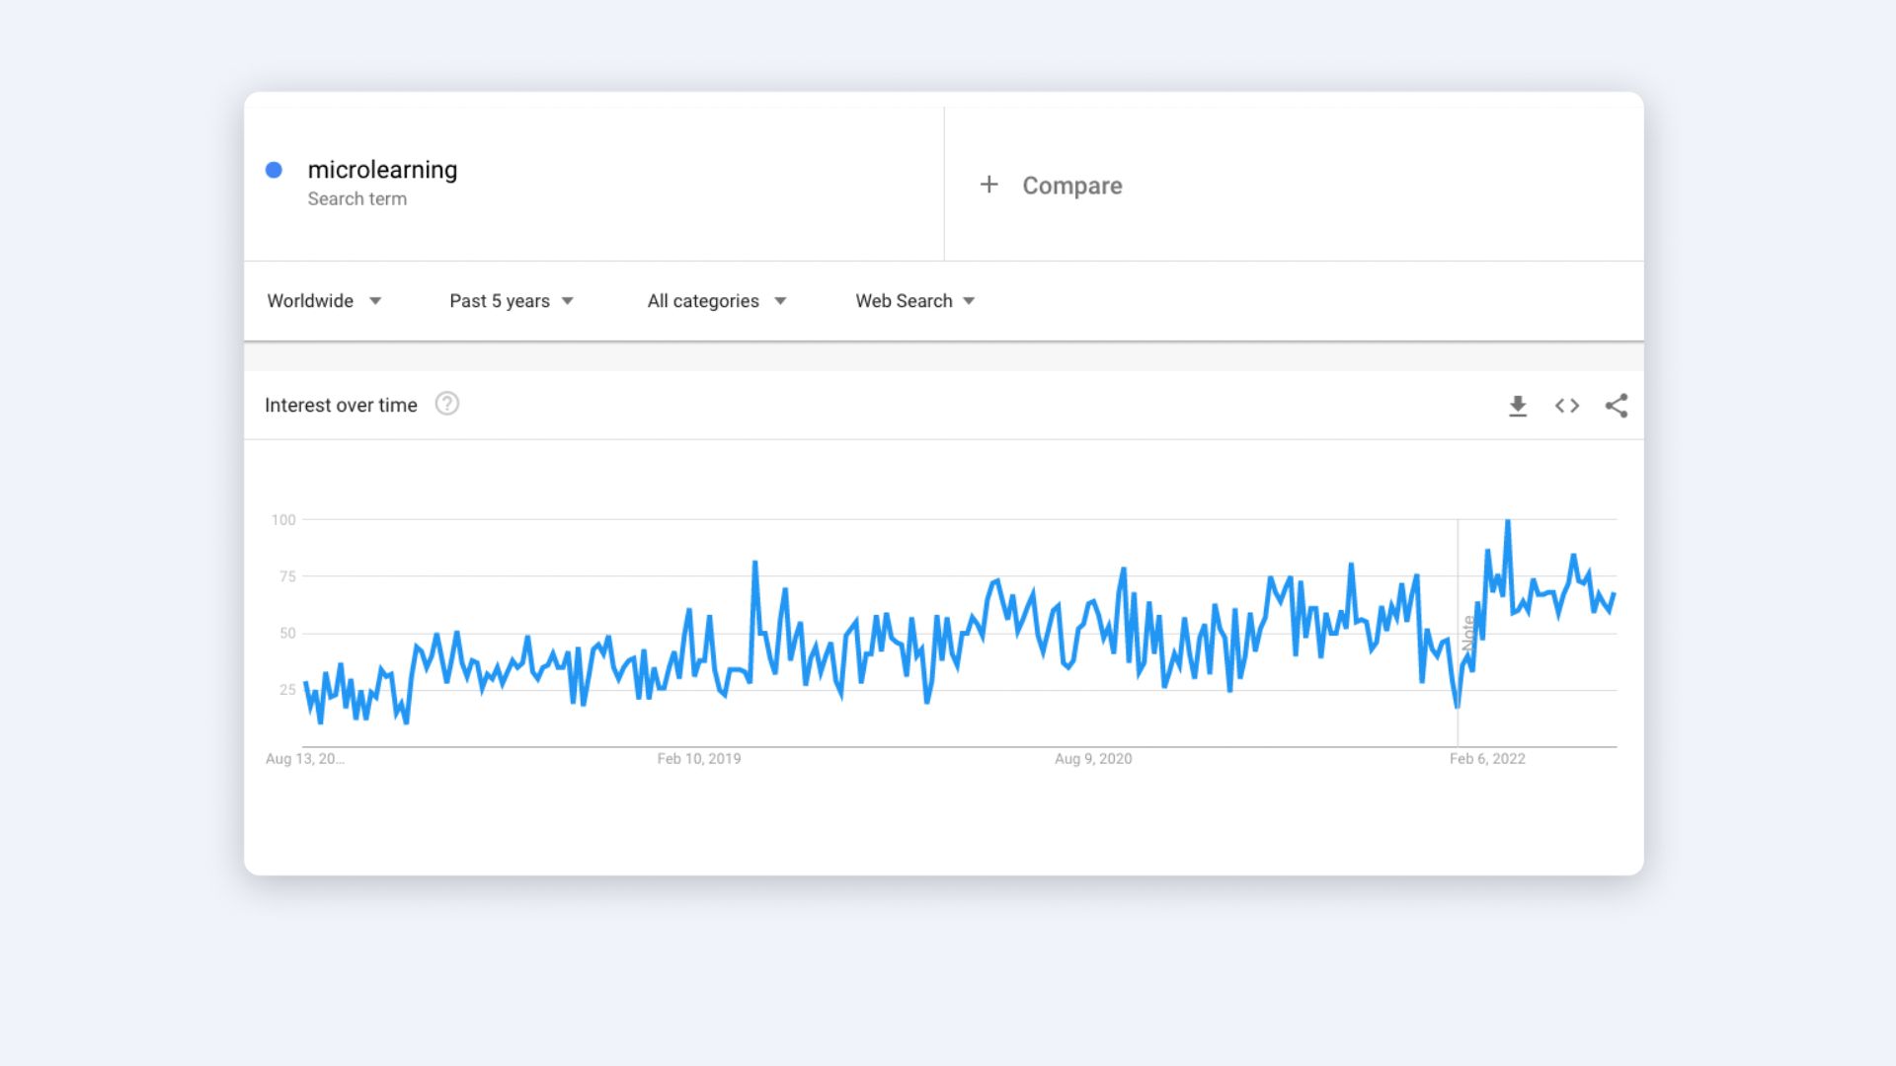Download the interest over time data
The height and width of the screenshot is (1066, 1896).
(1518, 406)
